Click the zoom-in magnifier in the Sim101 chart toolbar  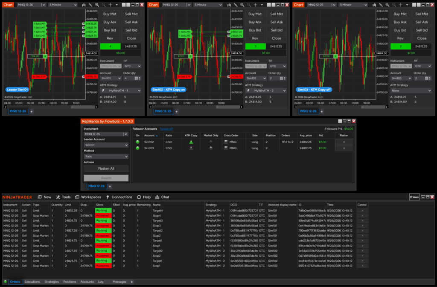97,5
